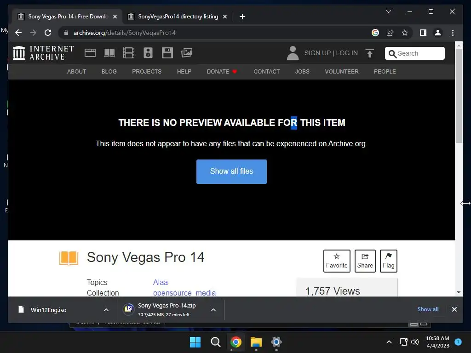Click the Chrome icon on taskbar
Image resolution: width=471 pixels, height=353 pixels.
[236, 342]
